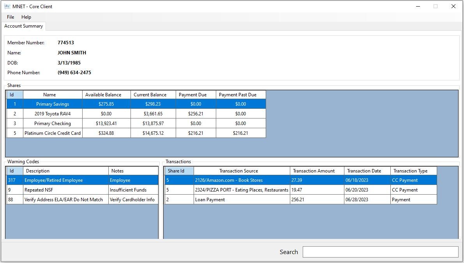Click the MNET app icon in title bar

coord(7,6)
